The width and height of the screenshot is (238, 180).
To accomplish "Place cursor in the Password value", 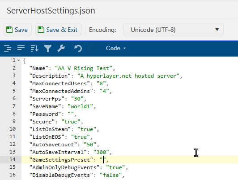I will tap(71, 114).
